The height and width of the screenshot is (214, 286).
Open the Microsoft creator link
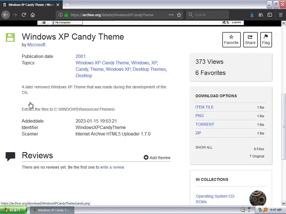(x=36, y=45)
